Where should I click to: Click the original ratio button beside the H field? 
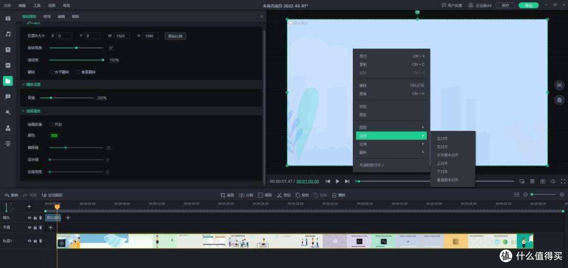click(x=175, y=36)
